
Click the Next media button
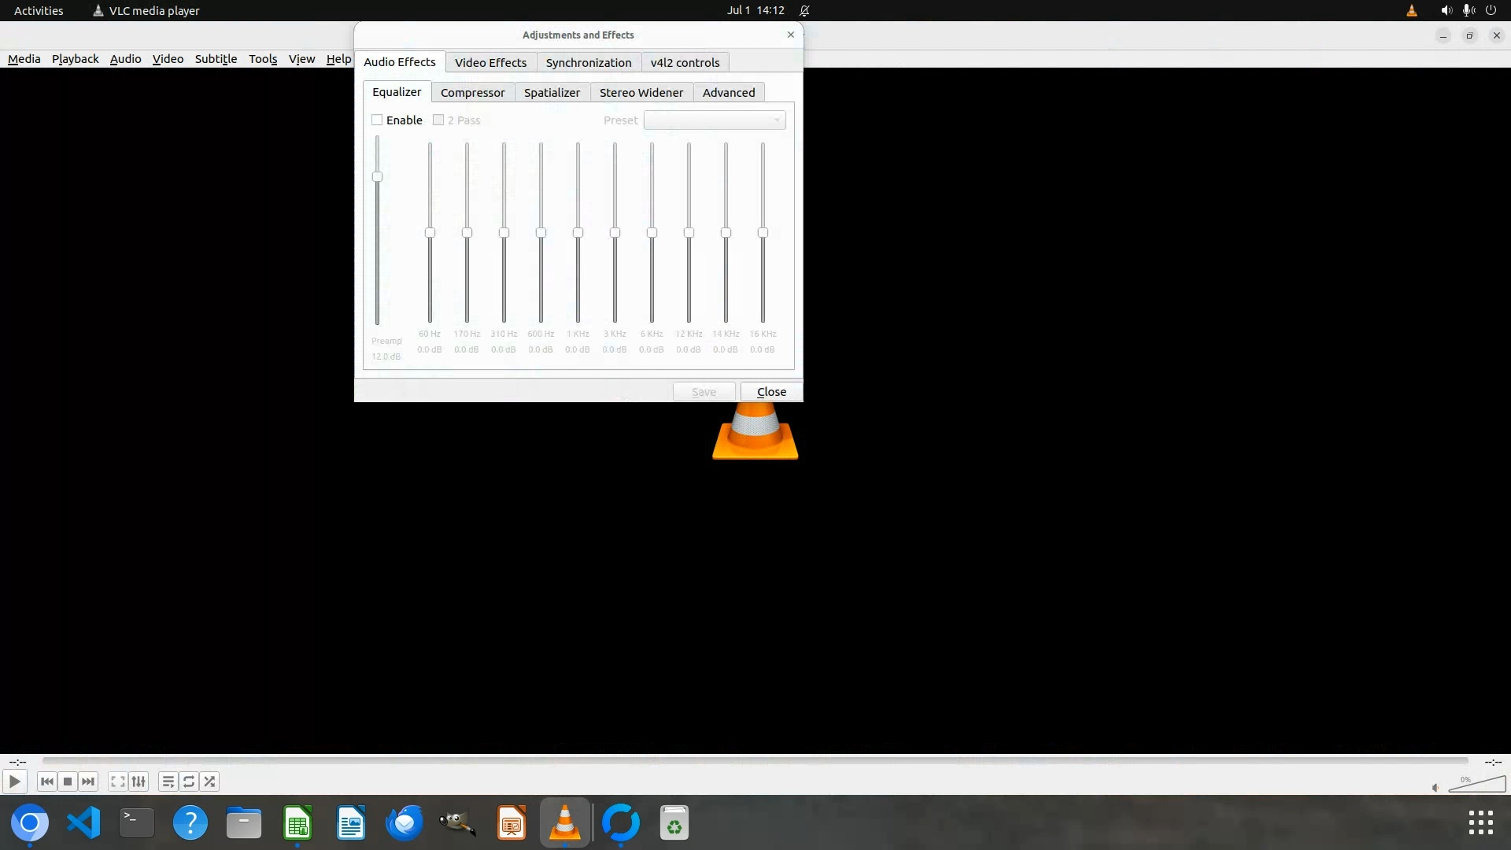[88, 782]
